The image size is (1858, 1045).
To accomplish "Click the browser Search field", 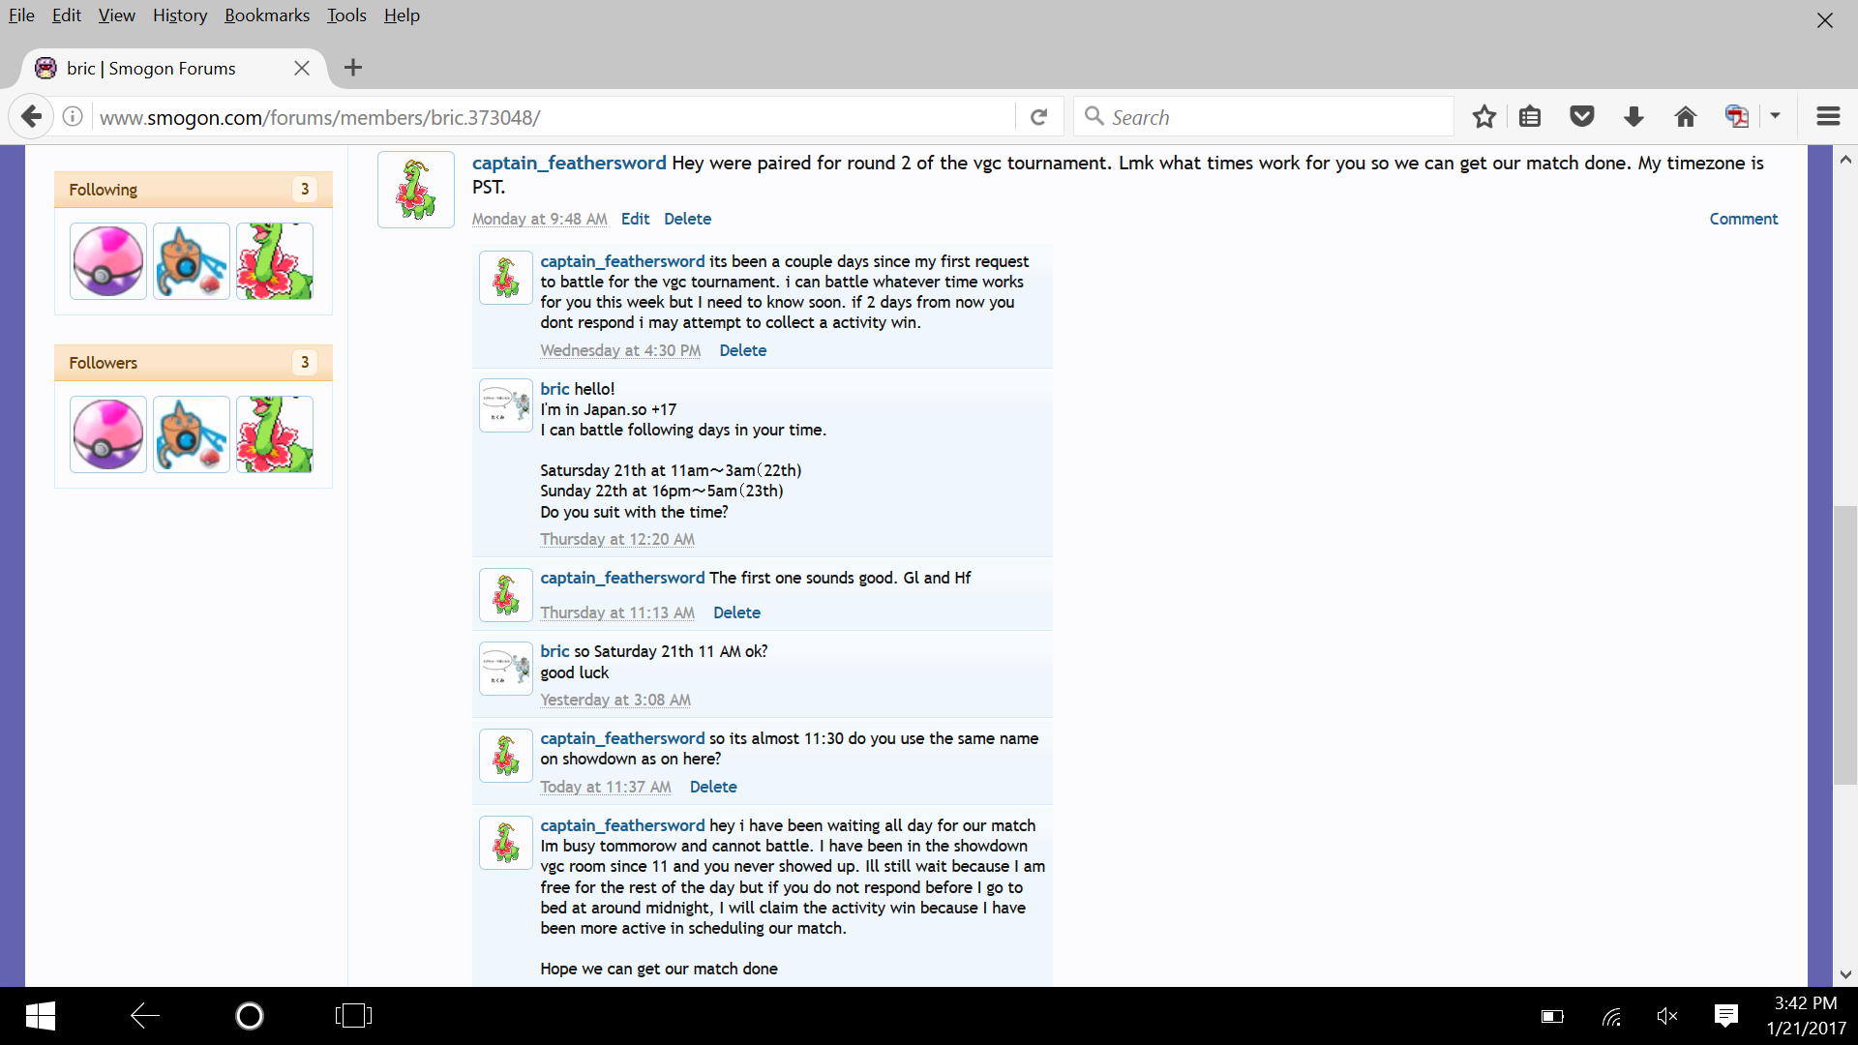I will pos(1263,117).
